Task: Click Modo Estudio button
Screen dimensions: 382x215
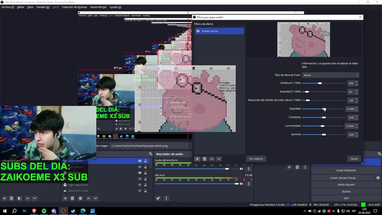Action: (346, 185)
